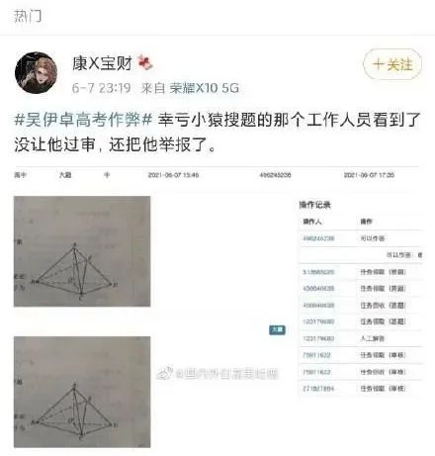The height and width of the screenshot is (456, 435).
Task: Follow the user with +关注 button
Action: pyautogui.click(x=392, y=64)
